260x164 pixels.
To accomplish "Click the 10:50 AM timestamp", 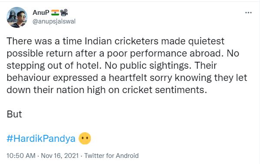I will pyautogui.click(x=21, y=156).
